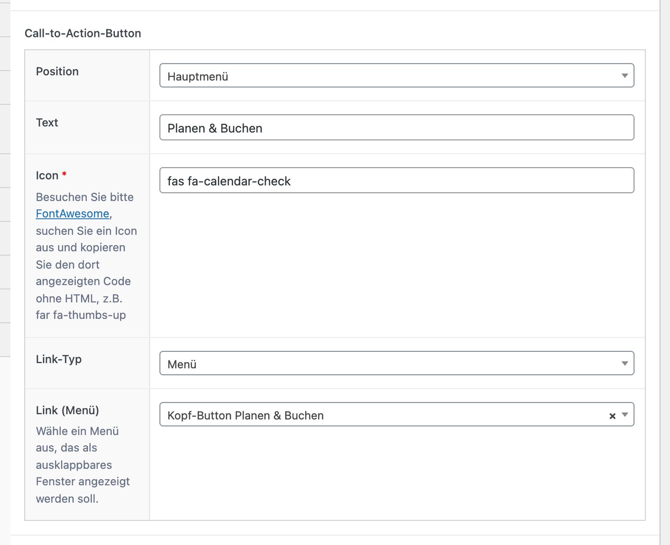Click the Text field label
This screenshot has height=545, width=670.
pos(47,122)
